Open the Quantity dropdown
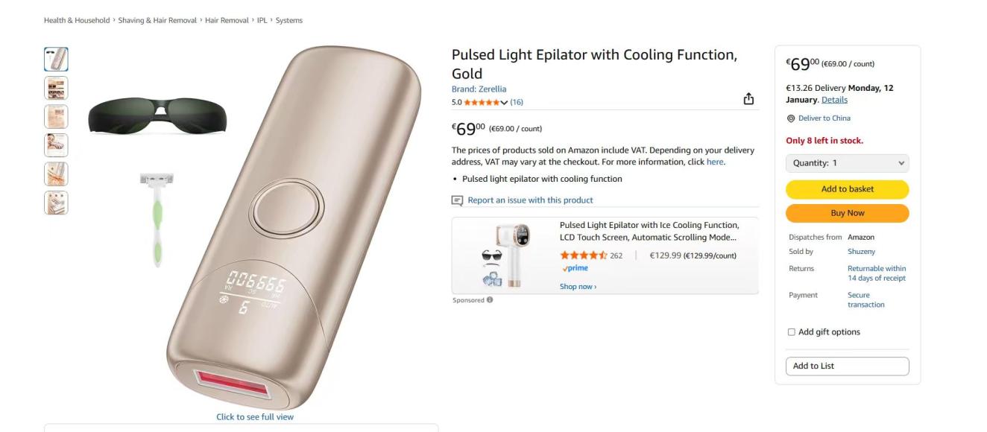Viewport: 987px width, 432px height. tap(847, 163)
